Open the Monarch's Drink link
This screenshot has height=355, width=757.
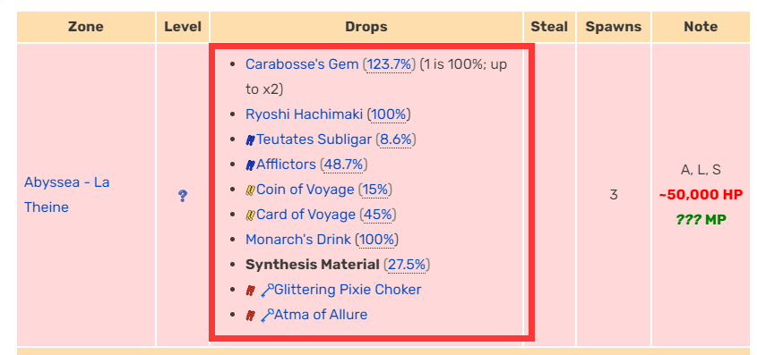pos(298,240)
